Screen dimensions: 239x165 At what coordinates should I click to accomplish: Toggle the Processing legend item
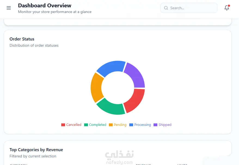click(x=140, y=125)
